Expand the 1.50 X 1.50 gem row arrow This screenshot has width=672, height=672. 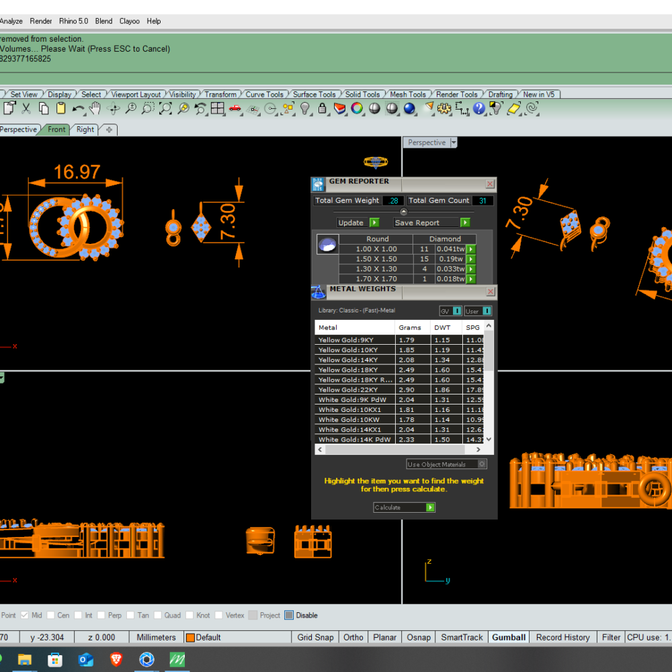(x=471, y=259)
